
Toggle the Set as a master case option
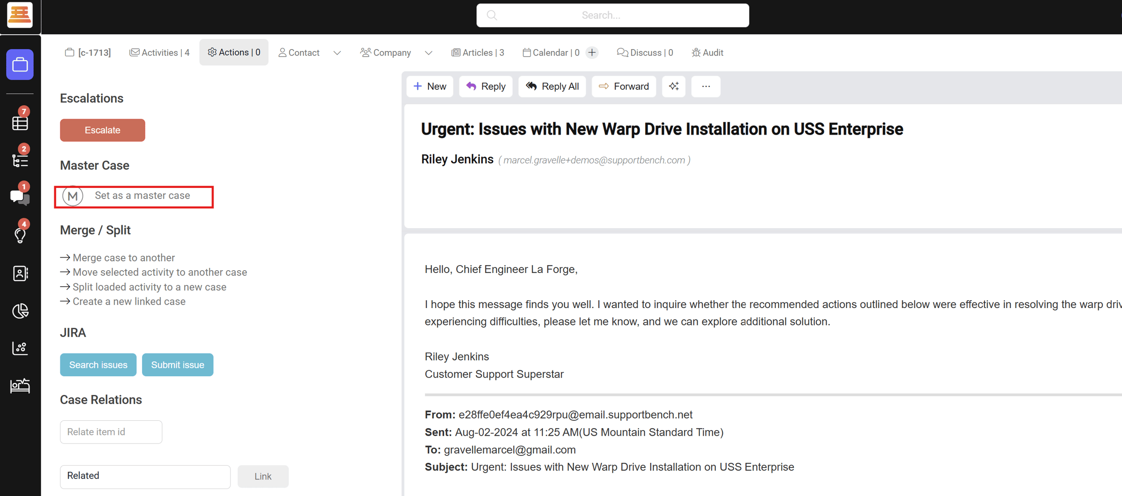(73, 196)
